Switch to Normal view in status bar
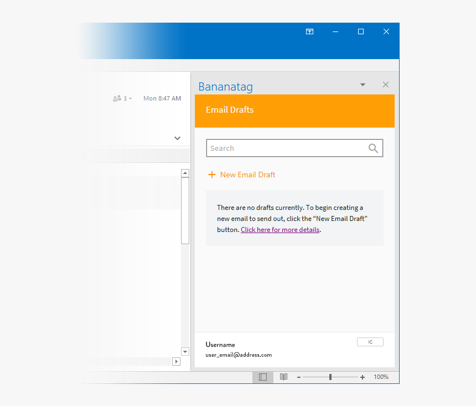The height and width of the screenshot is (406, 476). coord(263,377)
